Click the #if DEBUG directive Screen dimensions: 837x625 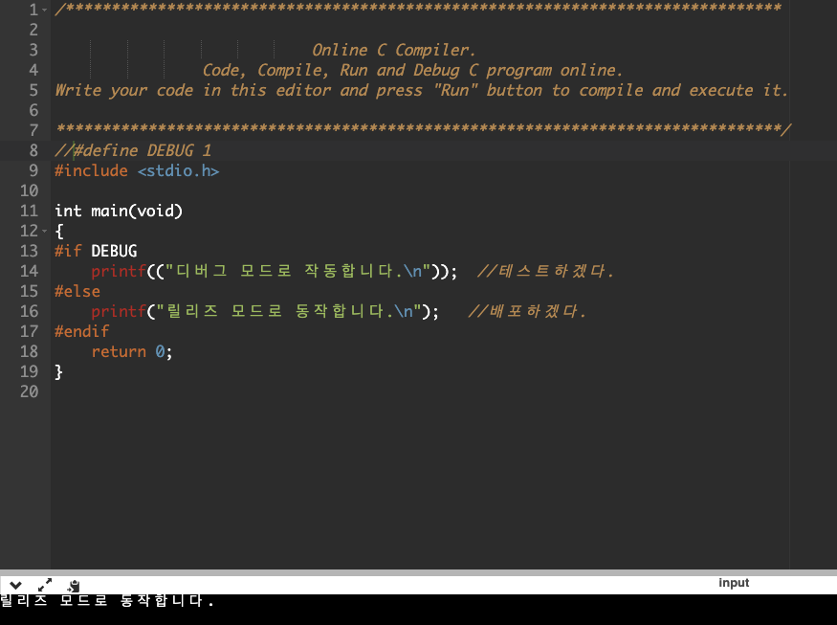[x=96, y=251]
